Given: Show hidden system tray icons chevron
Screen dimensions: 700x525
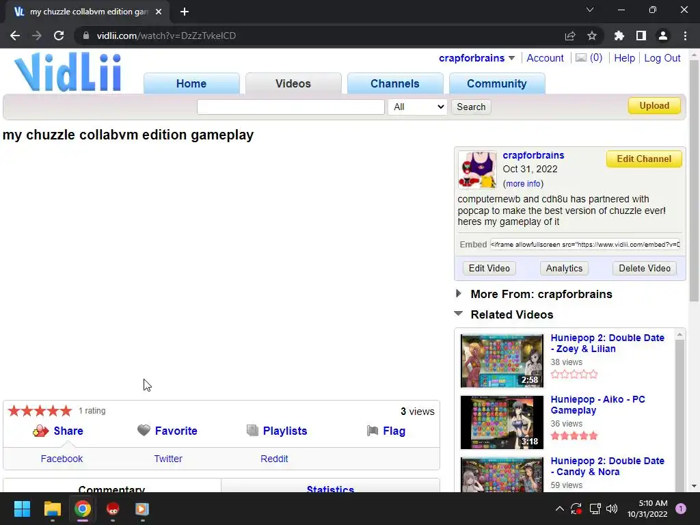Looking at the screenshot, I should coord(559,509).
